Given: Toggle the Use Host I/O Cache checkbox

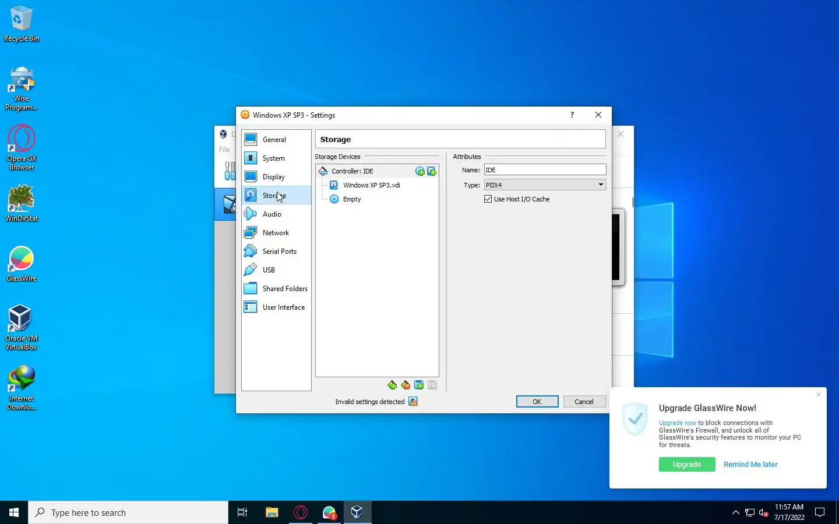Looking at the screenshot, I should 488,199.
